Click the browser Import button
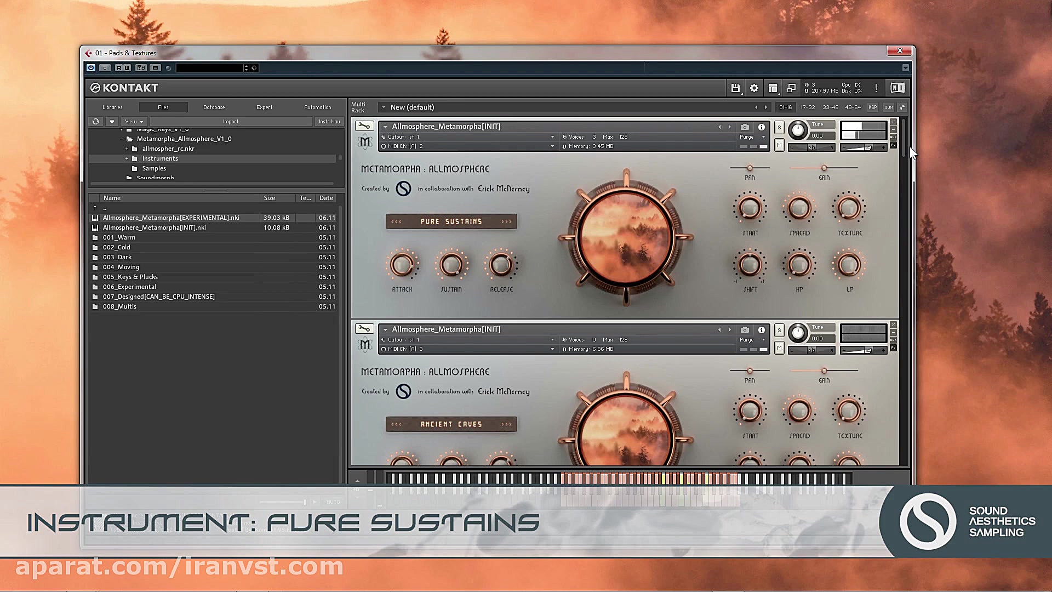1052x592 pixels. 231,122
